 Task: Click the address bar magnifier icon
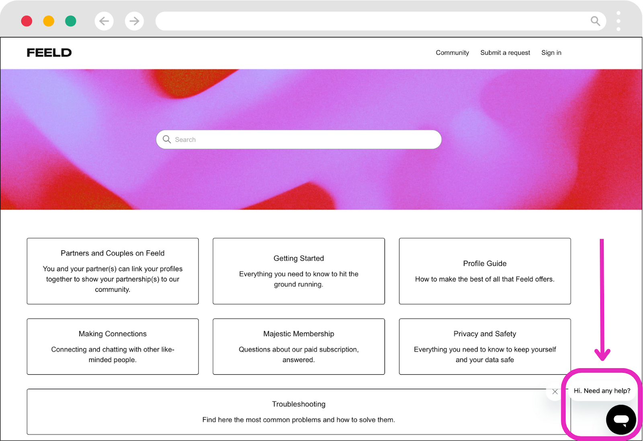point(595,21)
